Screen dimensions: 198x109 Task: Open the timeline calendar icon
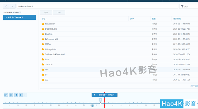pos(6,95)
